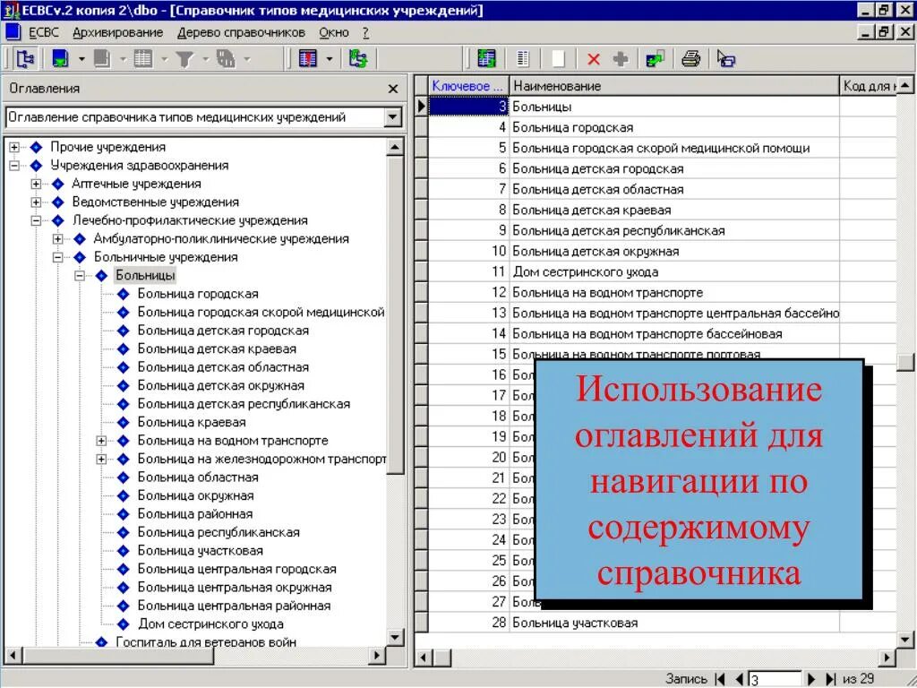Image resolution: width=917 pixels, height=688 pixels.
Task: Click the linked windows green arrow icon
Action: 655,58
